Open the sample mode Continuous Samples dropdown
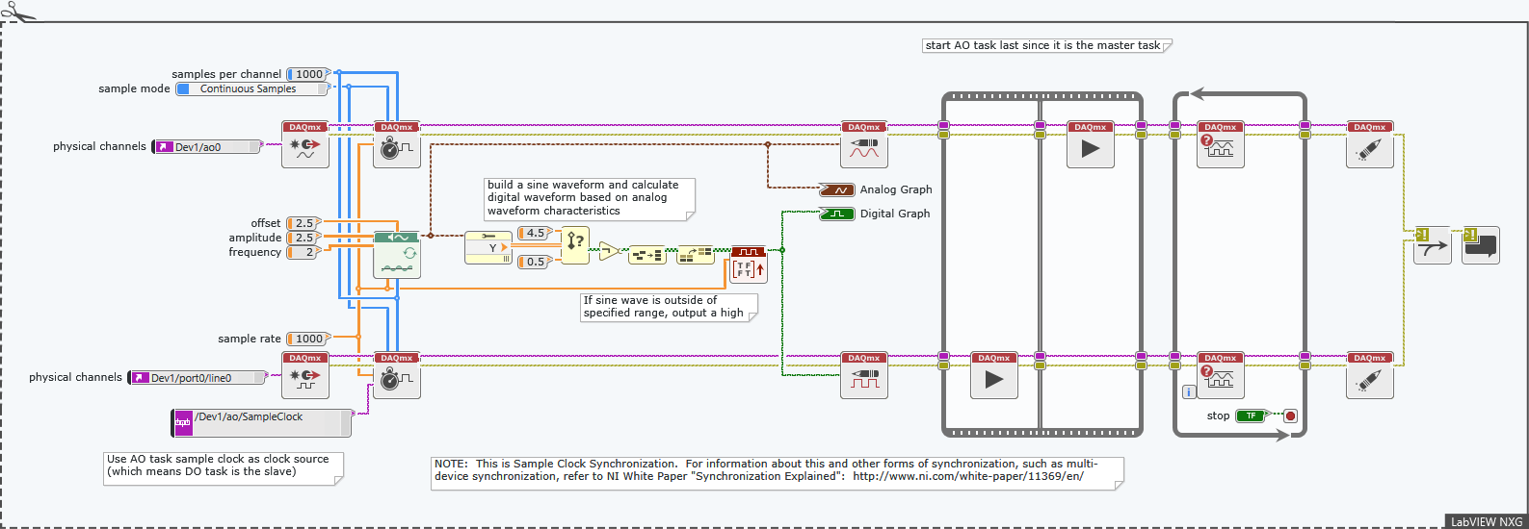 [x=252, y=88]
